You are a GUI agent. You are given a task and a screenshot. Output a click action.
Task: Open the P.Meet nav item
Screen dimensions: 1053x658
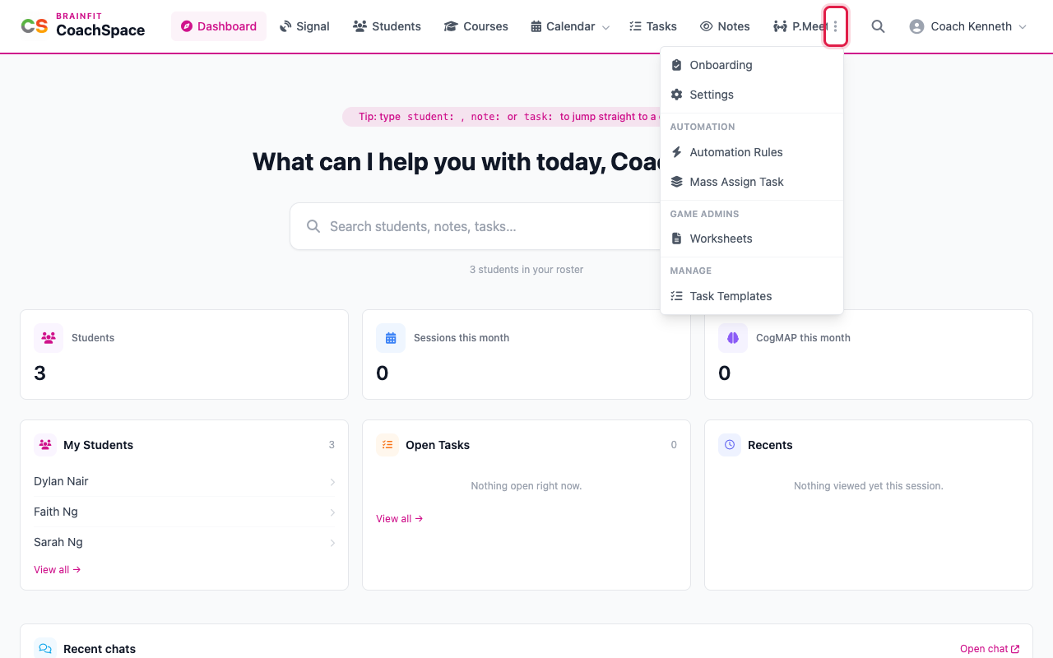coord(800,26)
